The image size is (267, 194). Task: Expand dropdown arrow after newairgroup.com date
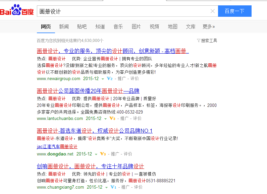103,79
